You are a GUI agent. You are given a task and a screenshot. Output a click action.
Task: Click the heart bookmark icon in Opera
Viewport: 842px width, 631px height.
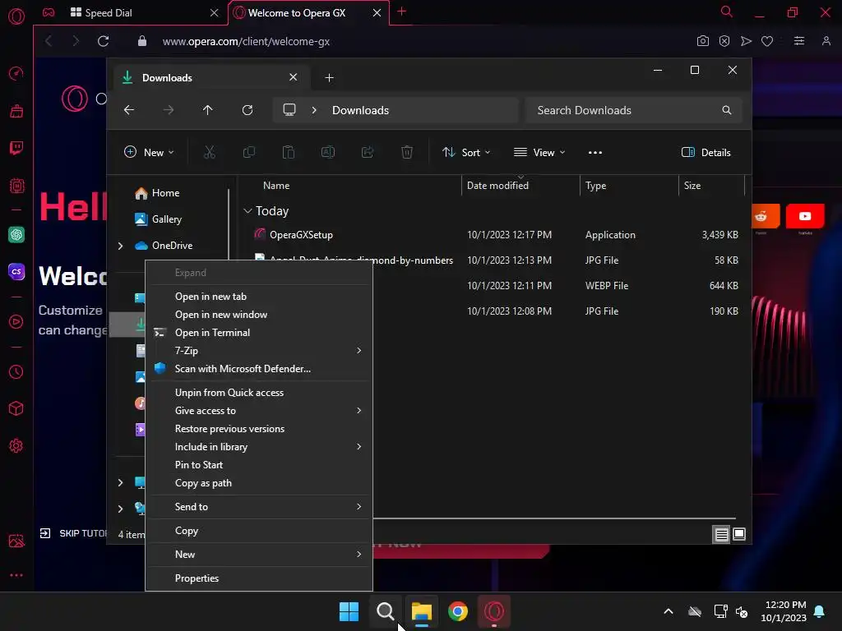[x=767, y=41]
